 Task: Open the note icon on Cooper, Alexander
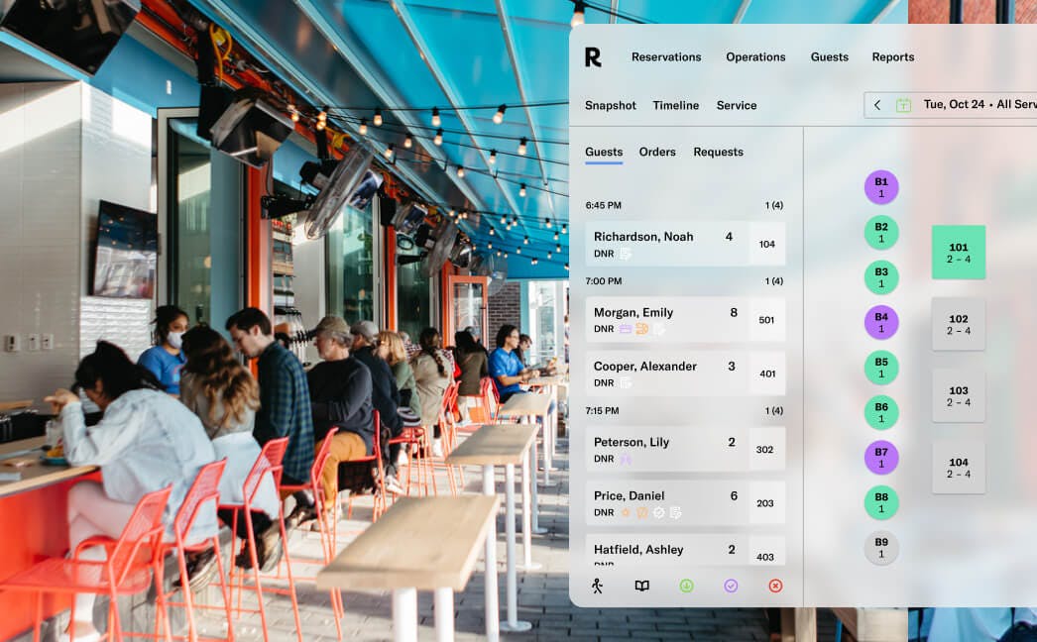[625, 382]
